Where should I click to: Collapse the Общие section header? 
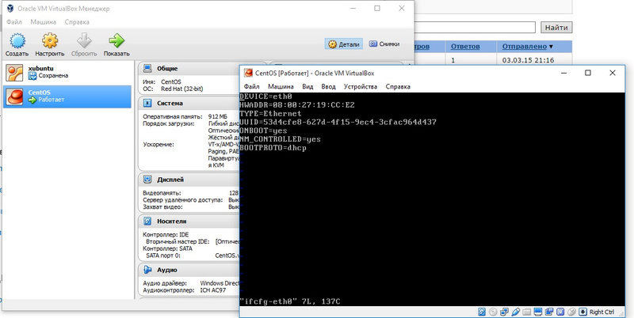(167, 69)
